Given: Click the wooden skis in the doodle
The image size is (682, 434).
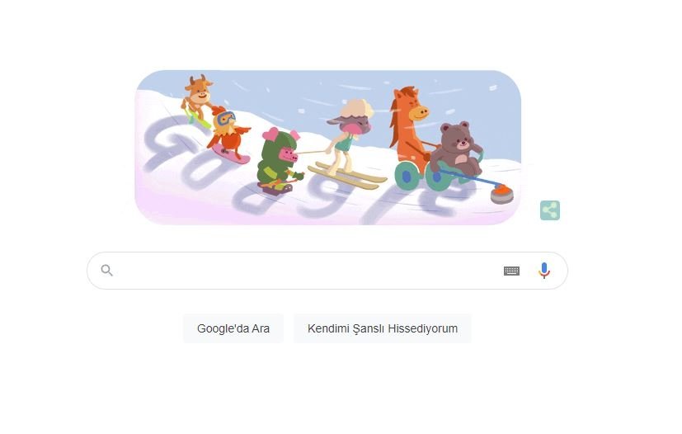Looking at the screenshot, I should coord(347,176).
